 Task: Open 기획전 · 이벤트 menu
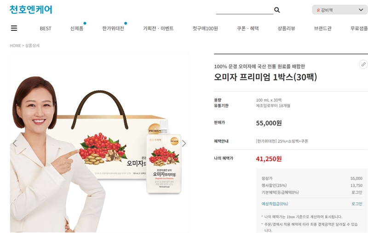point(158,28)
